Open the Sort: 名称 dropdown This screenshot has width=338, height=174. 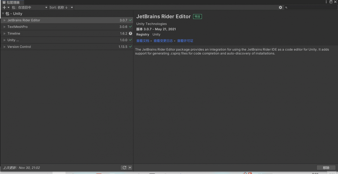coord(61,7)
